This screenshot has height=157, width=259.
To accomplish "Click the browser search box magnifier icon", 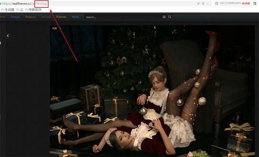I will tap(217, 3).
